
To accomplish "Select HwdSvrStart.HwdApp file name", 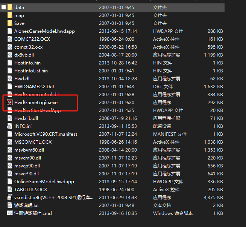I will click(x=38, y=110).
